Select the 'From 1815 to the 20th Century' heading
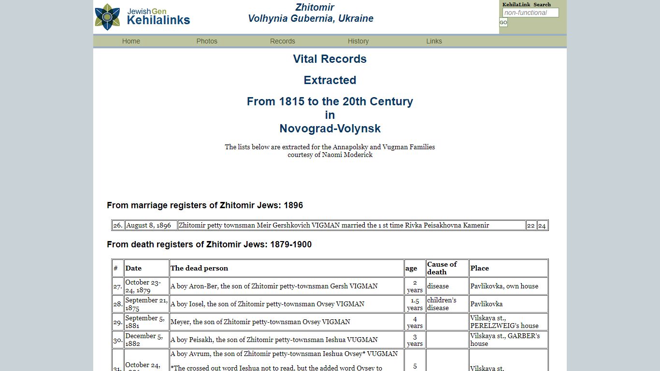This screenshot has width=660, height=371. (330, 101)
